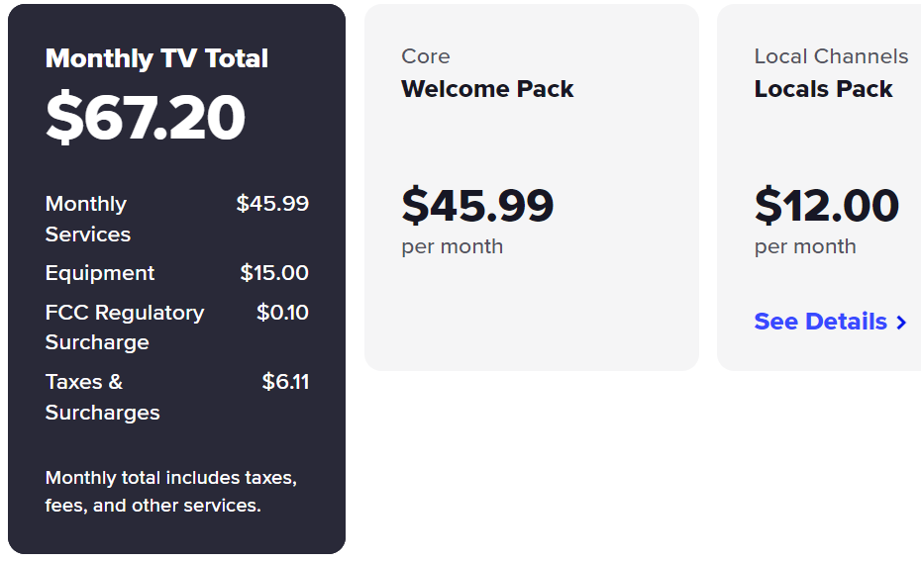
Task: Click the Local Channels category label
Action: (831, 56)
